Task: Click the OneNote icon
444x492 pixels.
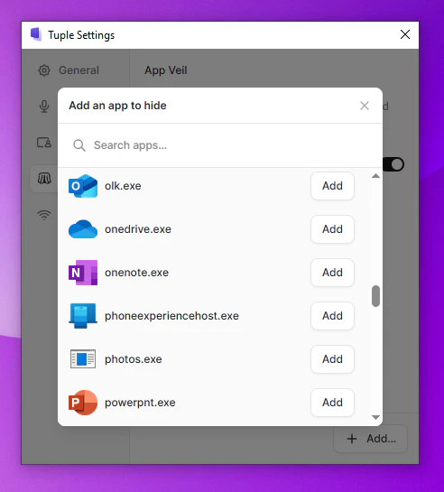Action: pyautogui.click(x=83, y=273)
